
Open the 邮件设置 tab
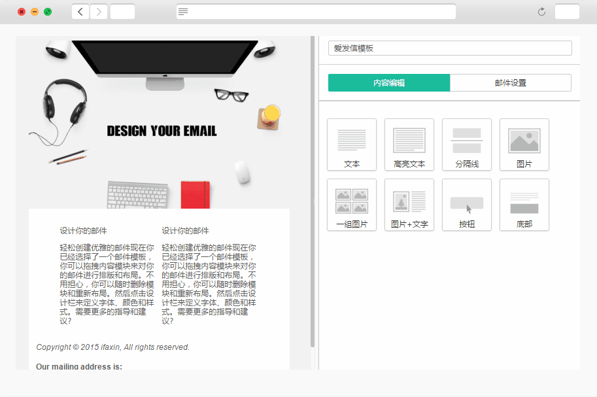[x=510, y=82]
